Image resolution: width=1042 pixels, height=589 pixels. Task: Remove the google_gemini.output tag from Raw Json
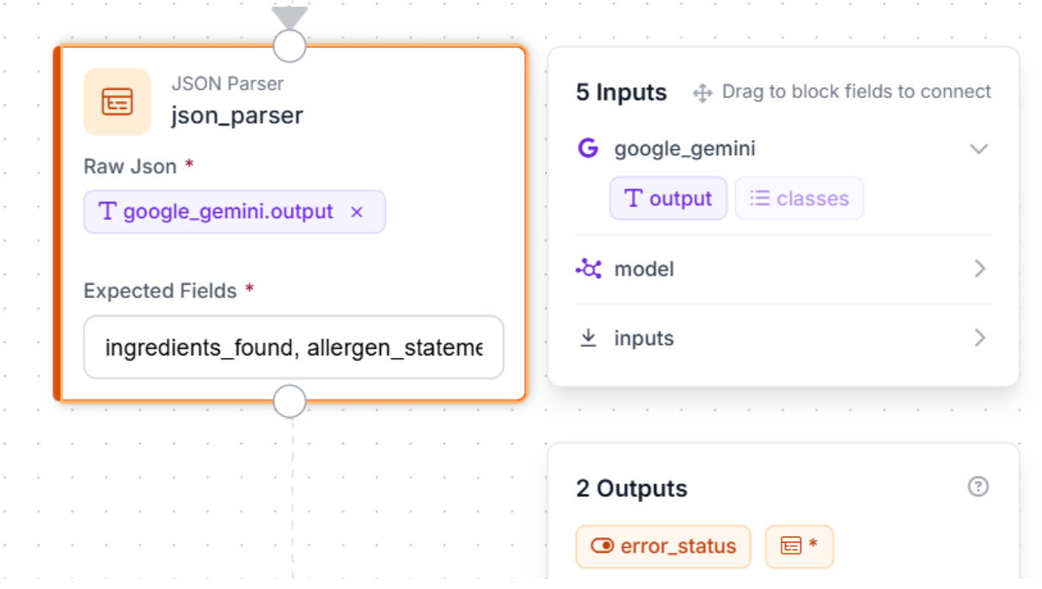pyautogui.click(x=357, y=212)
